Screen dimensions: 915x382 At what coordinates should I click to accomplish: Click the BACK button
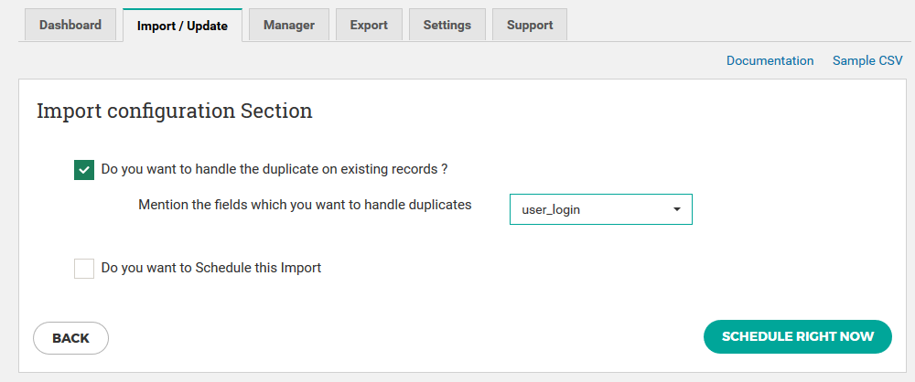point(70,338)
